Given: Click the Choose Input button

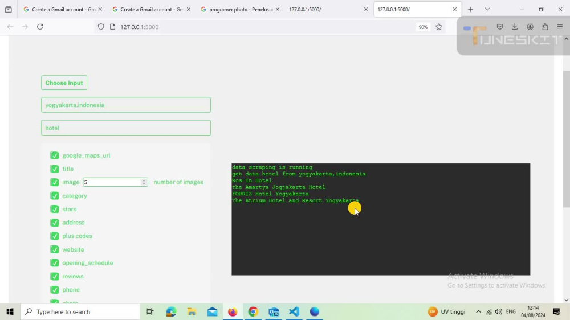Looking at the screenshot, I should pyautogui.click(x=64, y=83).
